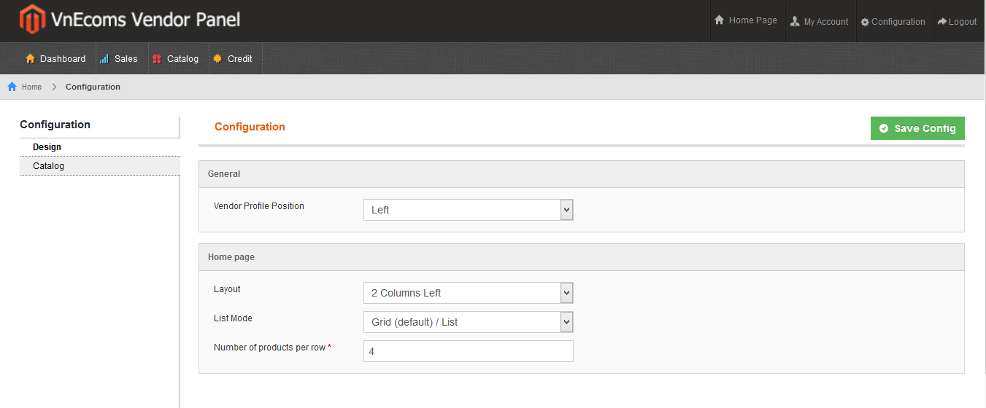Select the Catalog sidebar tab
The image size is (986, 408).
coord(100,166)
